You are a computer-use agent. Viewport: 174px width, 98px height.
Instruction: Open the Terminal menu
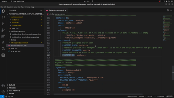[27, 7]
